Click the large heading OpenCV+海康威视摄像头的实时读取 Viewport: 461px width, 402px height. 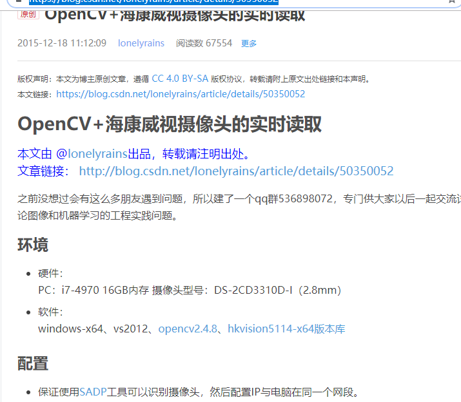[170, 124]
